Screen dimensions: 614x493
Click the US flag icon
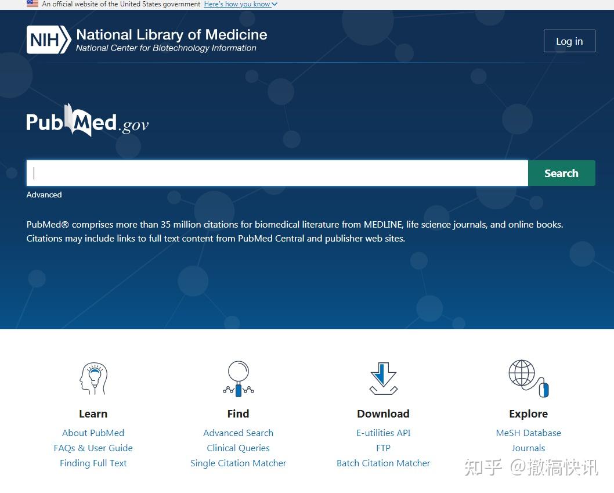[32, 4]
